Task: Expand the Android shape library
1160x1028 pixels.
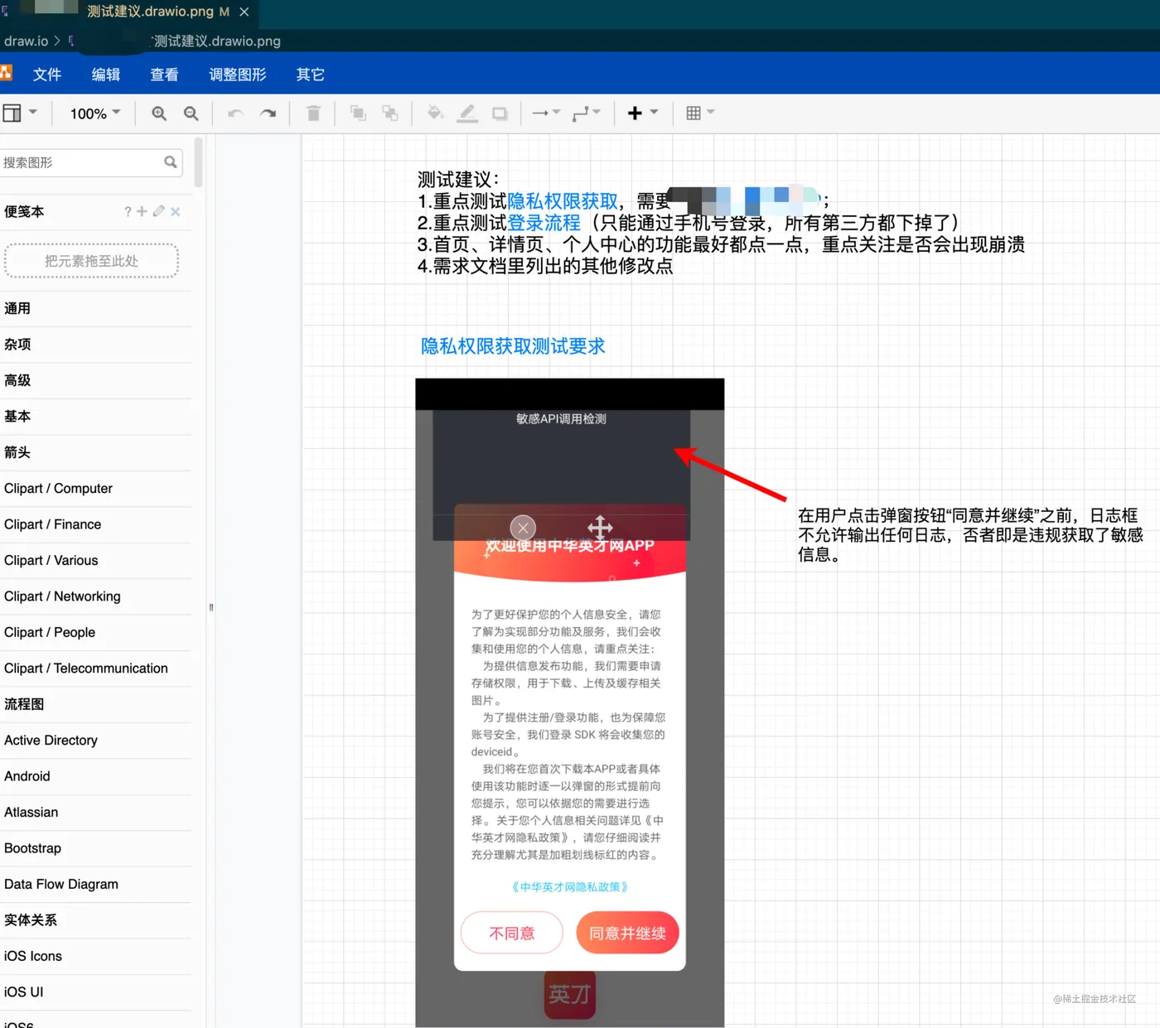Action: pos(96,776)
